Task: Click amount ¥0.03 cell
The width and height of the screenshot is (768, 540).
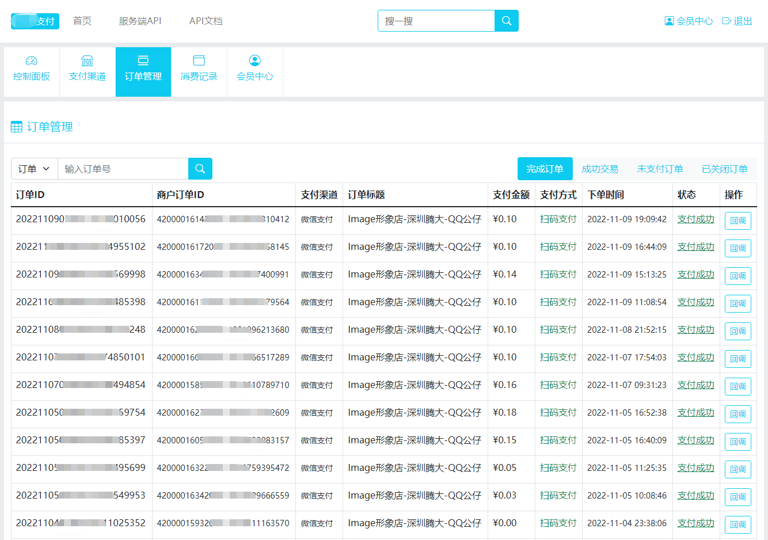Action: pos(505,495)
